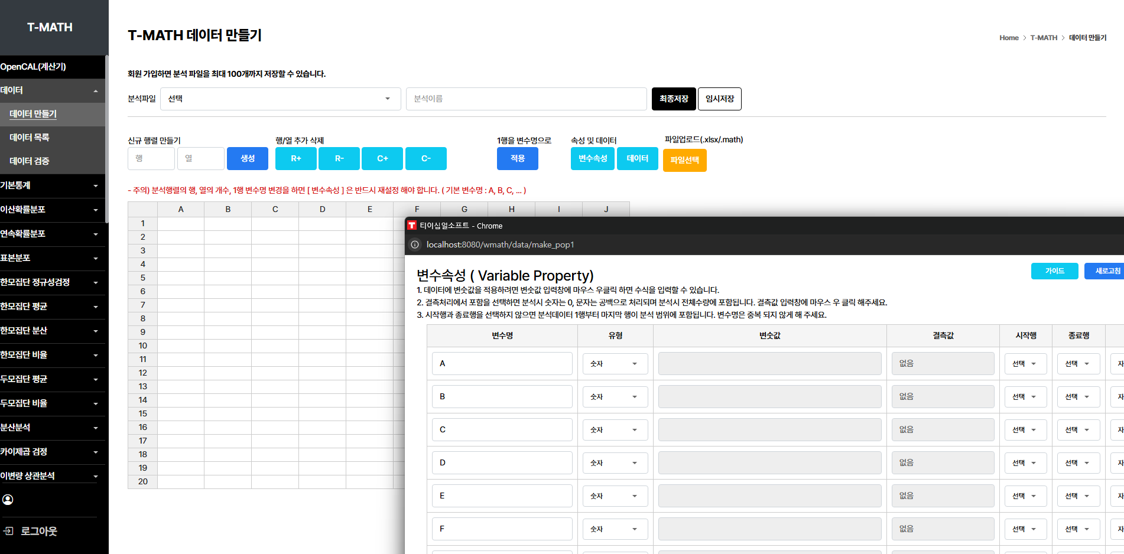Screen dimensions: 1124x554
Task: Click the variable name field for D
Action: tap(502, 463)
